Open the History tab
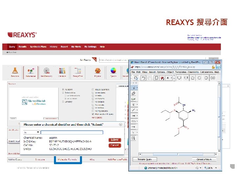This screenshot has width=237, height=178. coord(54,46)
